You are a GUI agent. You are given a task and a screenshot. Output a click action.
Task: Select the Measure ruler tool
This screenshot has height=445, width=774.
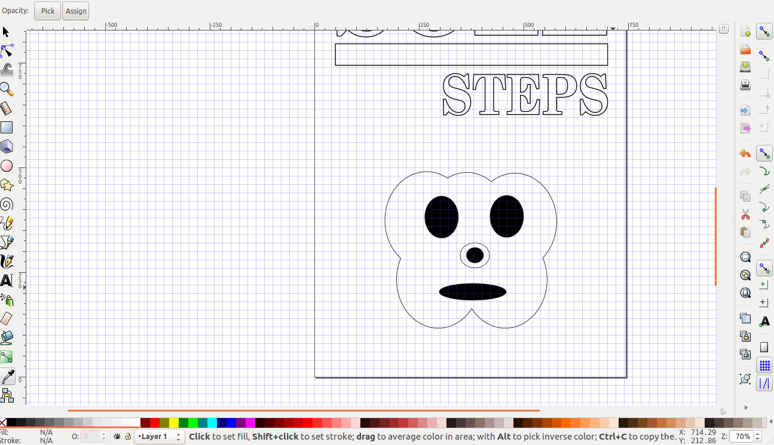point(7,108)
